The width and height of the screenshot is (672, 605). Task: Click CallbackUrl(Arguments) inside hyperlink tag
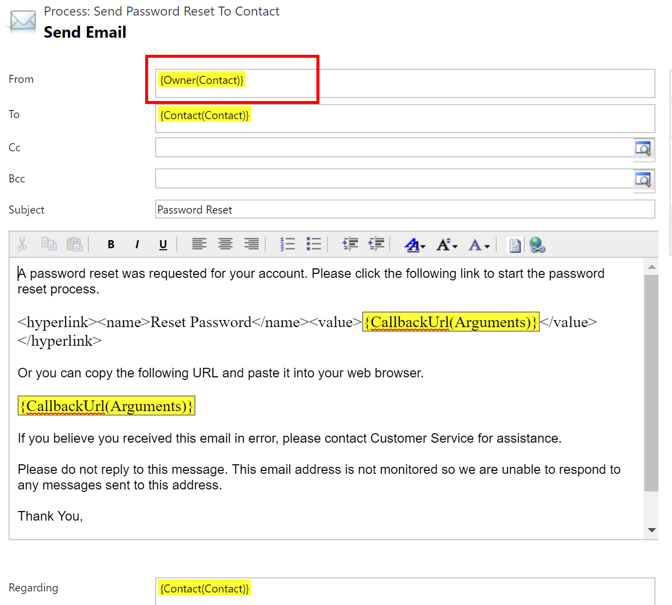pos(451,322)
